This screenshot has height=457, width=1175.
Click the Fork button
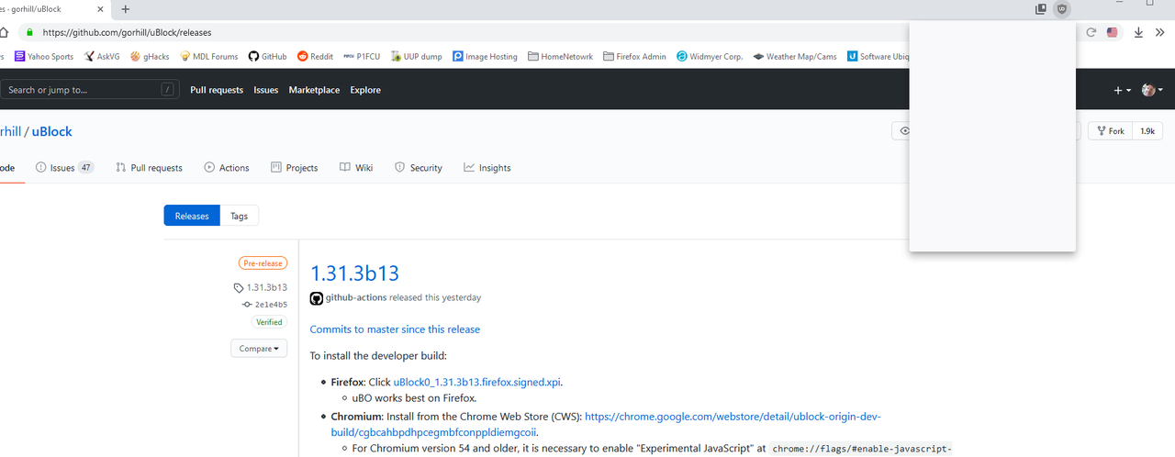point(1110,131)
